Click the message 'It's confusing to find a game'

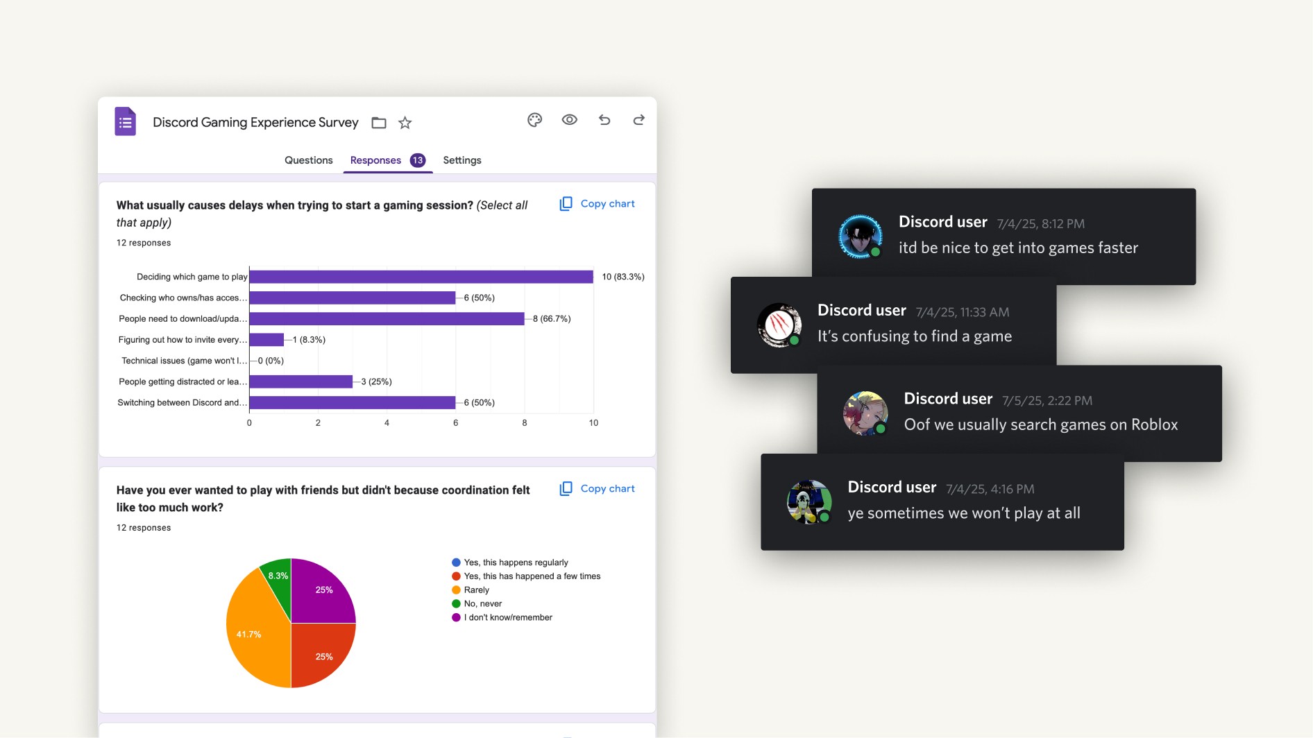point(915,336)
